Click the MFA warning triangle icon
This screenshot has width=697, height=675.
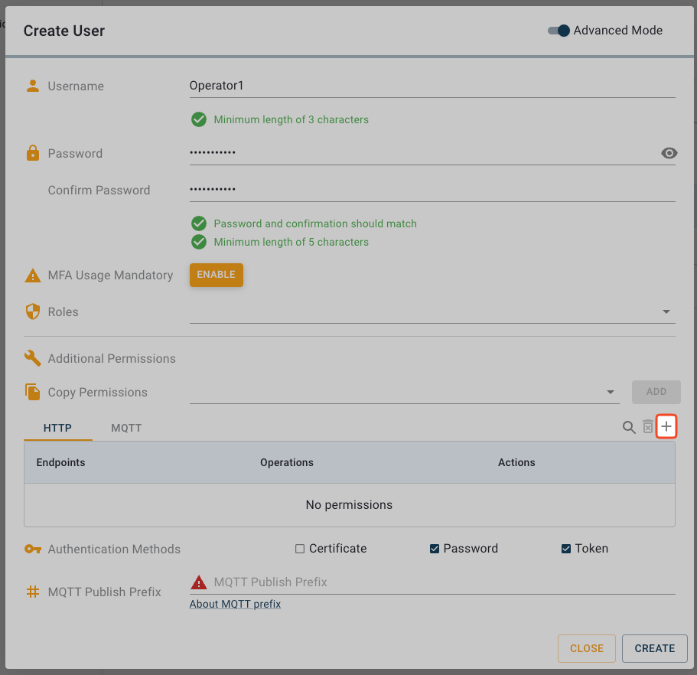pyautogui.click(x=32, y=275)
